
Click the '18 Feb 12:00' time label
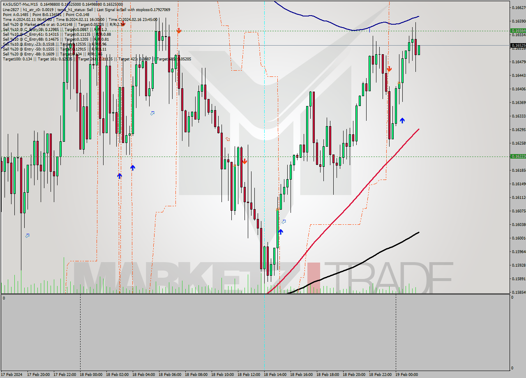(249, 374)
